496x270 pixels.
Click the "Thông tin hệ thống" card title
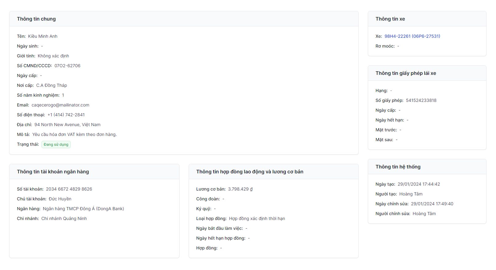tap(398, 167)
